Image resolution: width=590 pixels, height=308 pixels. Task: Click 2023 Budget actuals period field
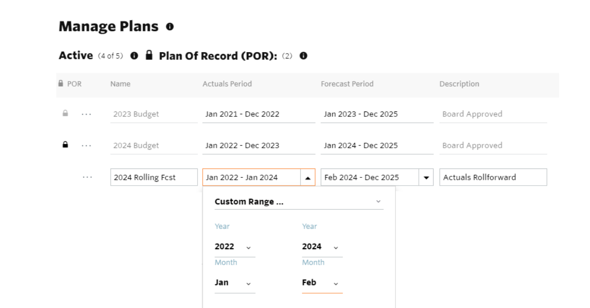tap(259, 114)
